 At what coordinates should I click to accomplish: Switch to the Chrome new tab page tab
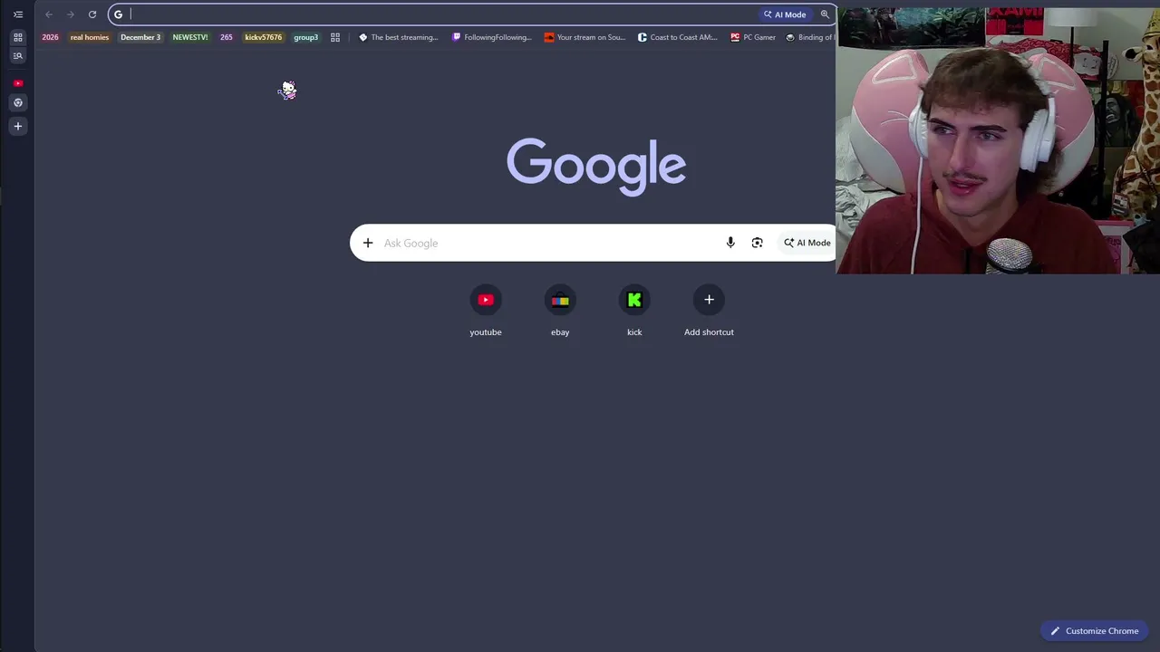point(17,102)
